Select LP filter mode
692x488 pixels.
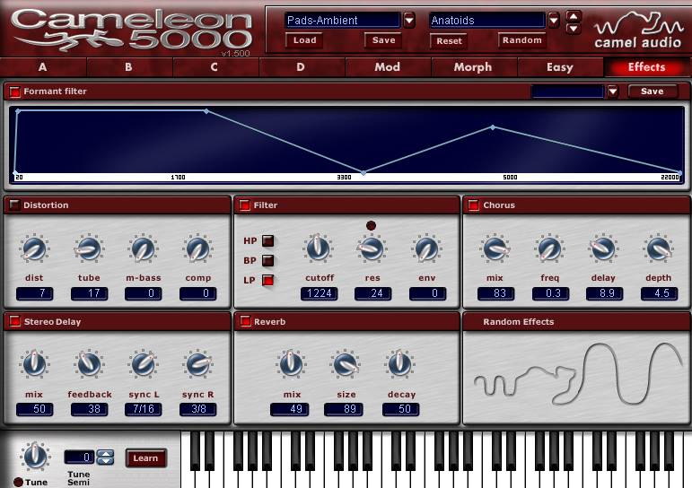[x=267, y=280]
